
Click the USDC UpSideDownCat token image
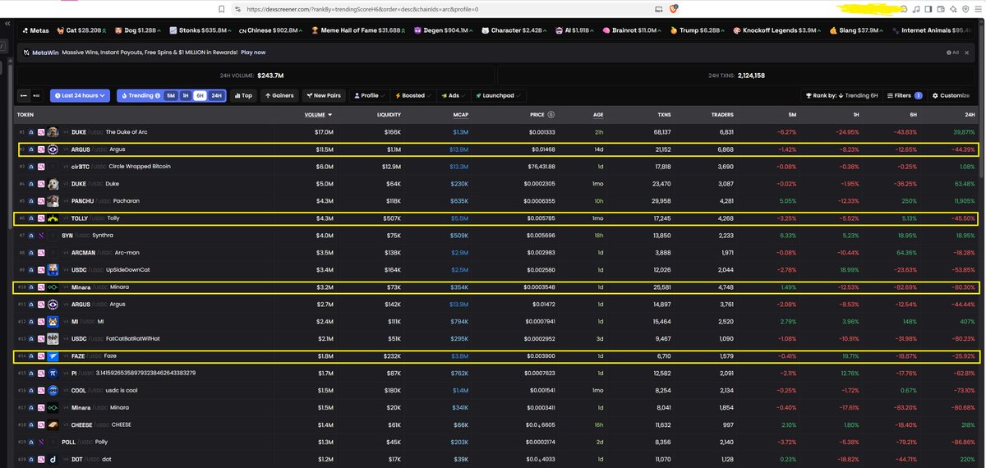click(53, 269)
